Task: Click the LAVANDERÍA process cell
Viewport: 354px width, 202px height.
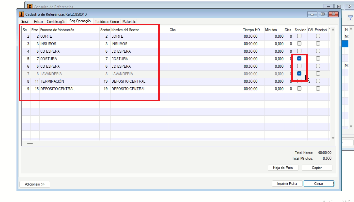Action: tap(69, 74)
